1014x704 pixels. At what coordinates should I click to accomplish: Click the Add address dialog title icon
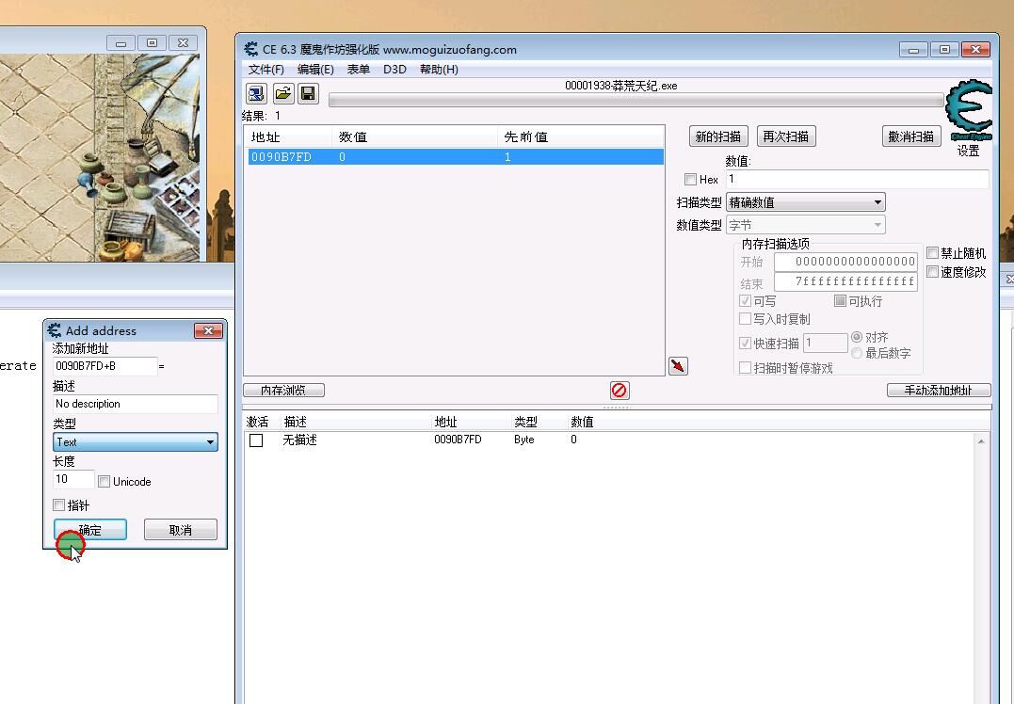(55, 330)
